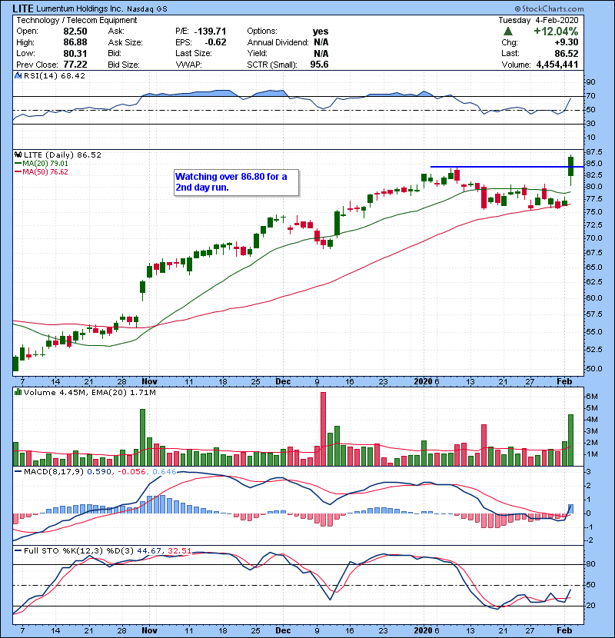The height and width of the screenshot is (638, 615).
Task: Click the green up-triangle beside +12.04%
Action: pyautogui.click(x=507, y=31)
